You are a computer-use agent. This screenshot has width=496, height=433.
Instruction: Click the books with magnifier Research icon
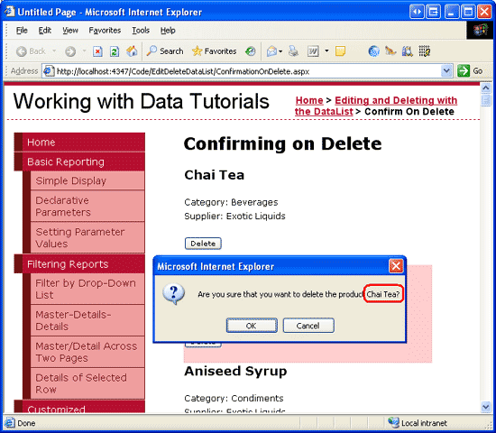[x=407, y=51]
